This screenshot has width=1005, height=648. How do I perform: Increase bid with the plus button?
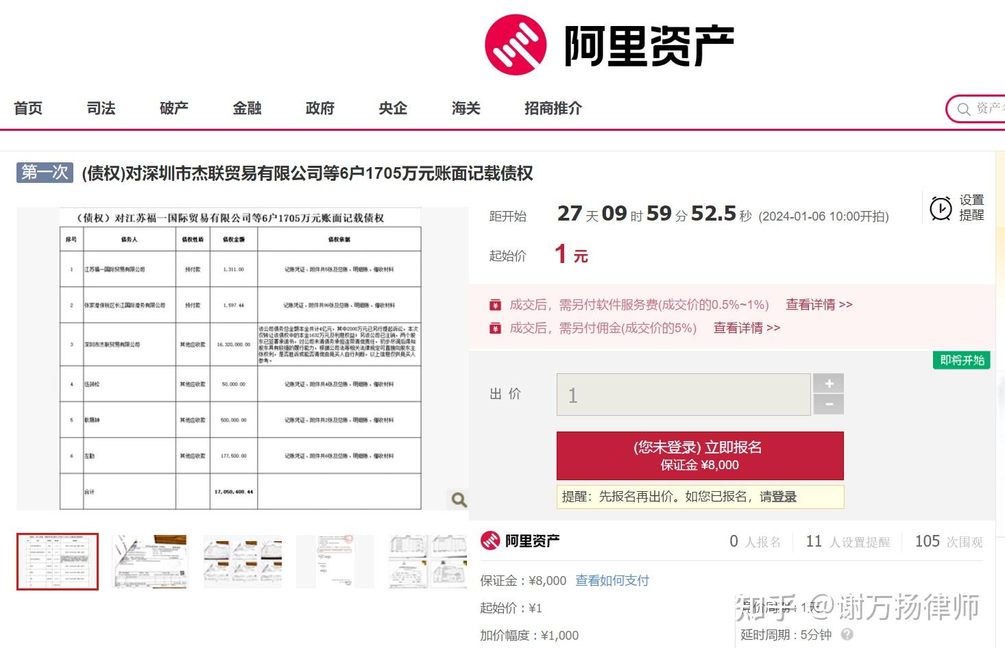[828, 384]
